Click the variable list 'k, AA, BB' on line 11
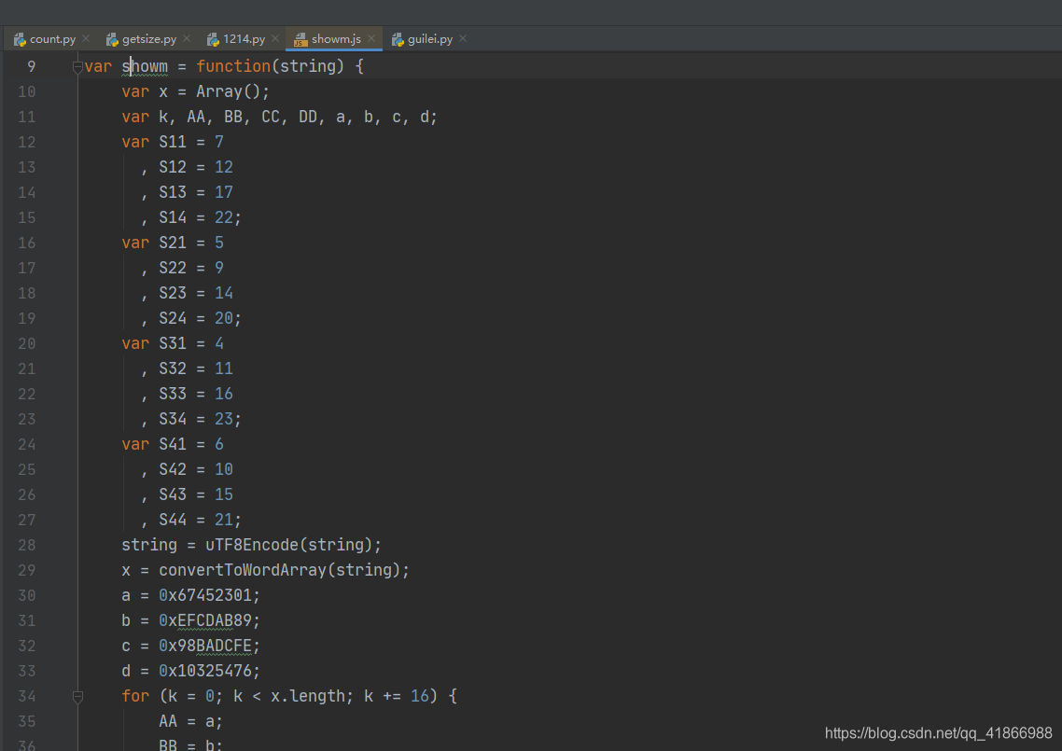This screenshot has height=751, width=1062. pyautogui.click(x=201, y=118)
